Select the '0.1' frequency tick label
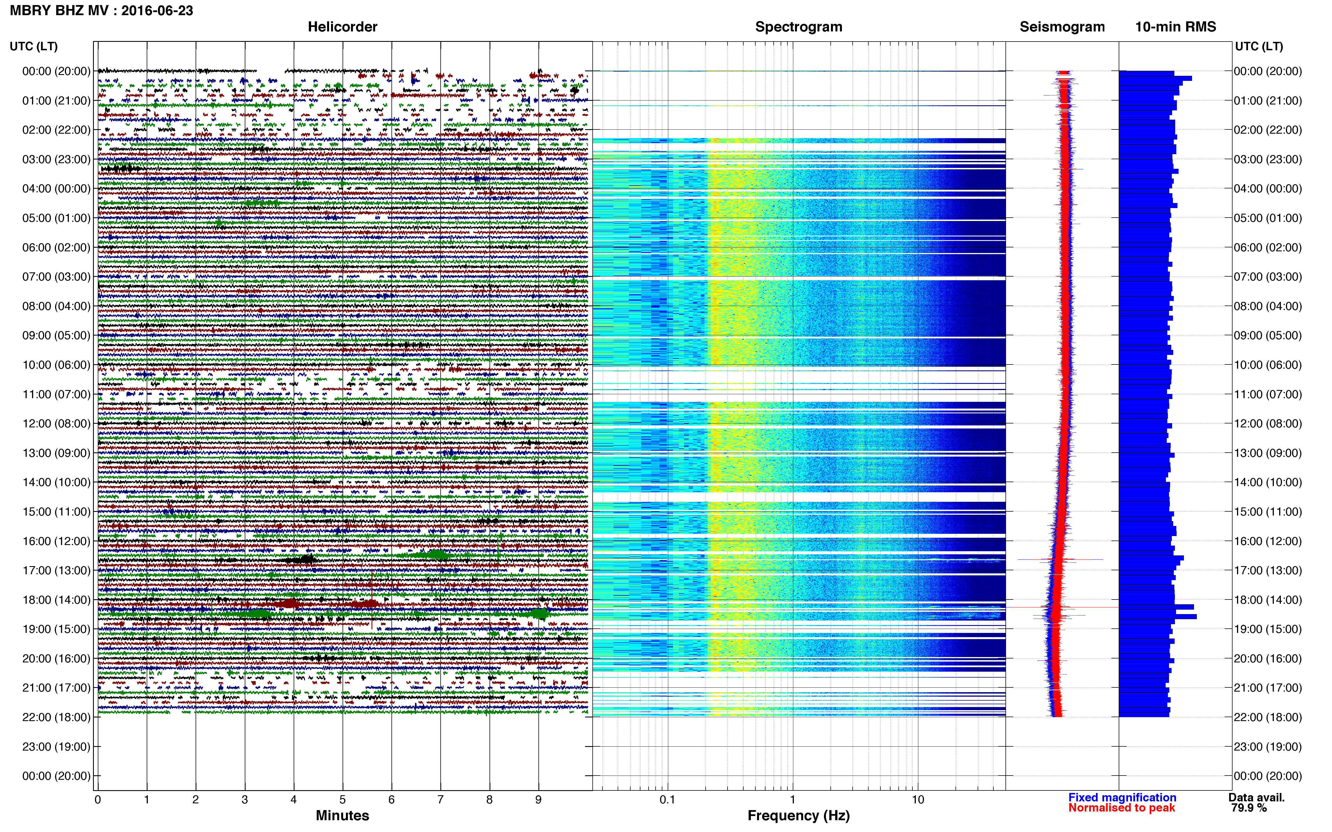 click(667, 799)
